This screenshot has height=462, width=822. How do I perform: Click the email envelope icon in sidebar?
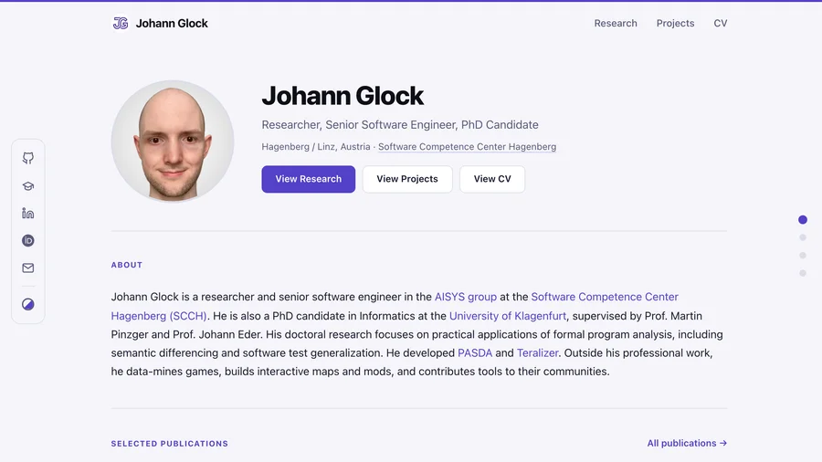click(x=28, y=268)
